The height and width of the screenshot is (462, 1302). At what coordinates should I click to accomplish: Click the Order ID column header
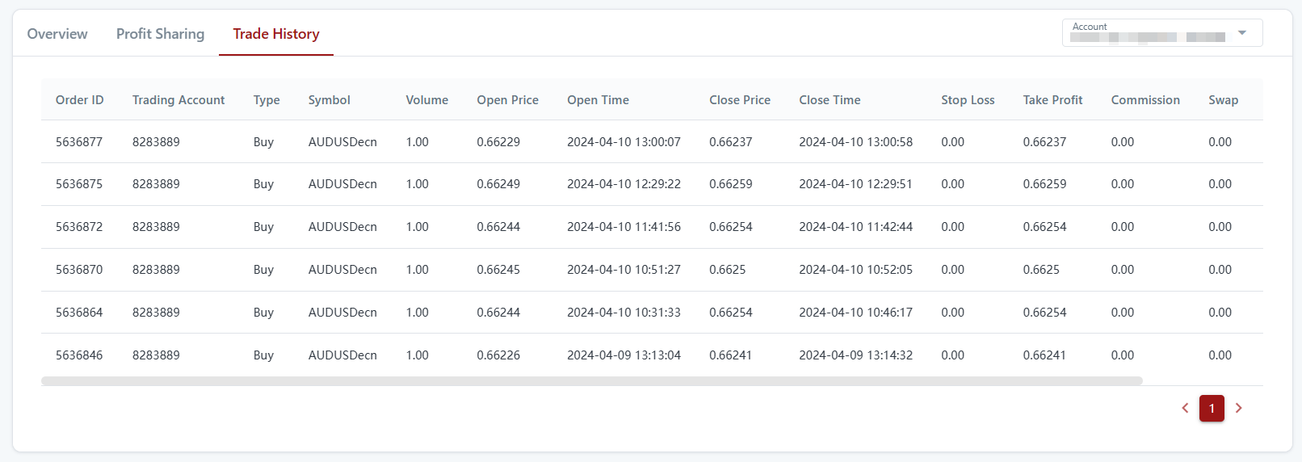[79, 100]
